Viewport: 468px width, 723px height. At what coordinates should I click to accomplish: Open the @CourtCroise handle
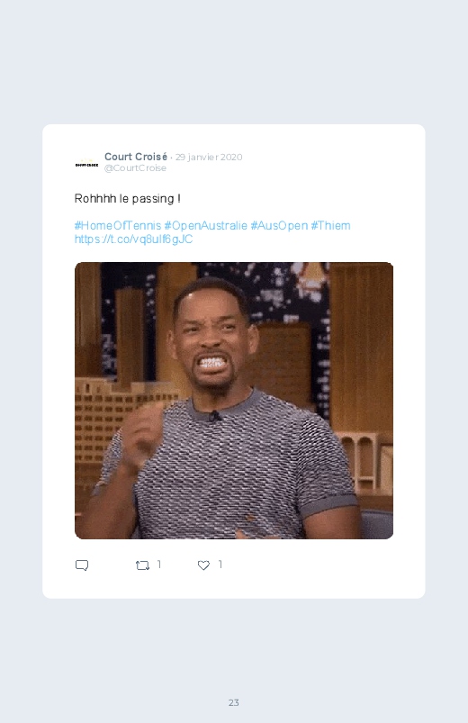pyautogui.click(x=135, y=168)
